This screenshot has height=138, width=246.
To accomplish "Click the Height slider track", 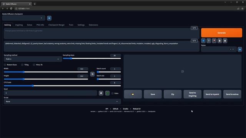I will click(46, 79).
